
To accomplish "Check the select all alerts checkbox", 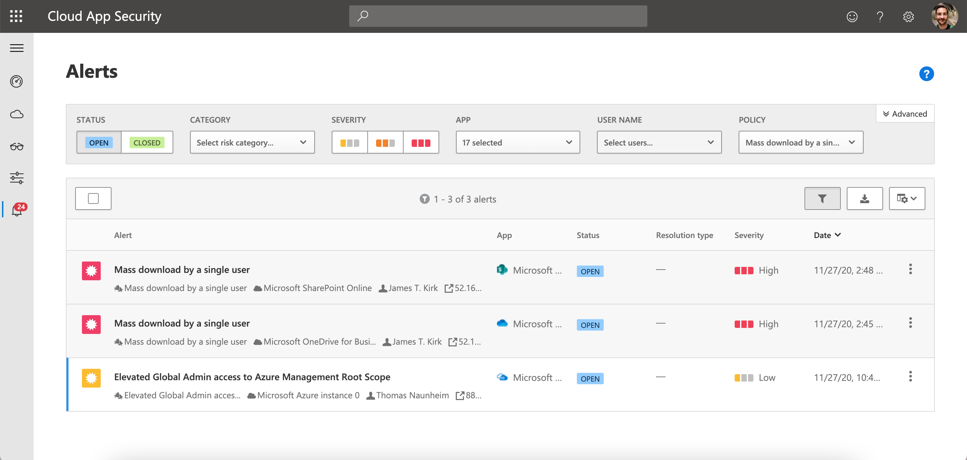I will pyautogui.click(x=94, y=198).
